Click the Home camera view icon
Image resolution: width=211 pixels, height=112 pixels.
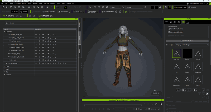(90, 7)
